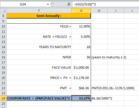Select row 25 header
The width and height of the screenshot is (139, 108).
(x=3, y=103)
